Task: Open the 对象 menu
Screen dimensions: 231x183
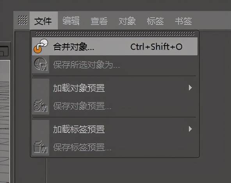Action: 127,21
